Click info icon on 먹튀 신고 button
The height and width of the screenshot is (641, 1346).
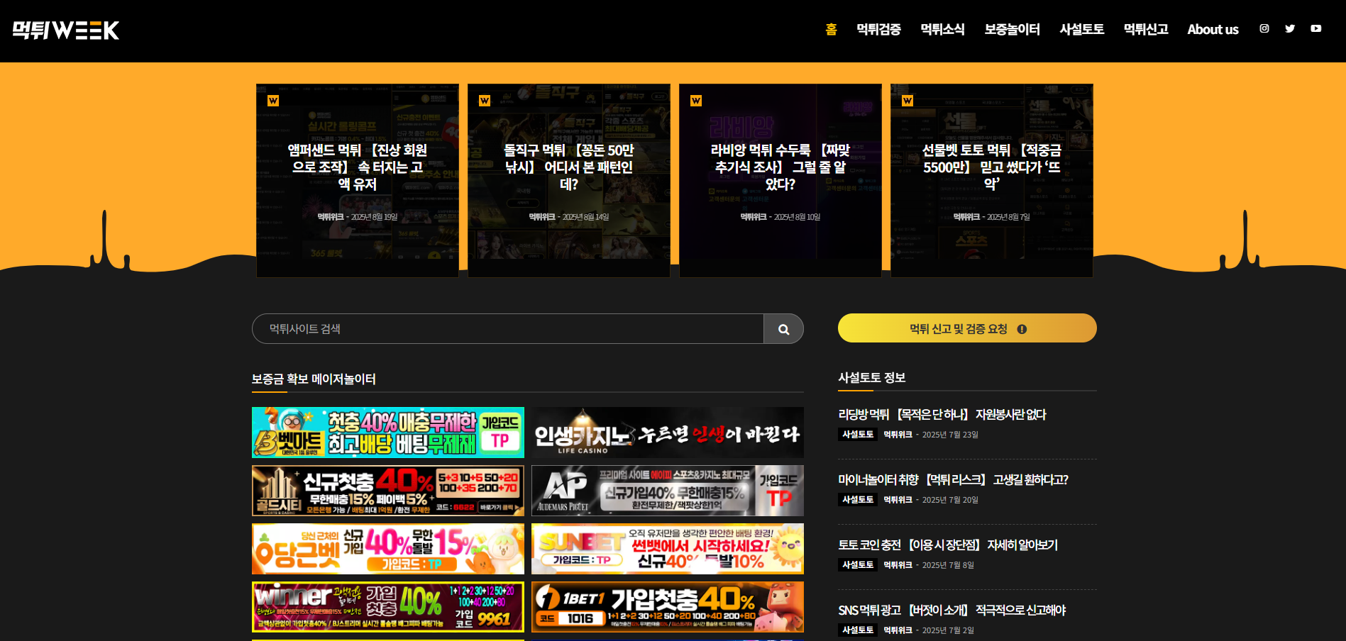click(x=1022, y=329)
